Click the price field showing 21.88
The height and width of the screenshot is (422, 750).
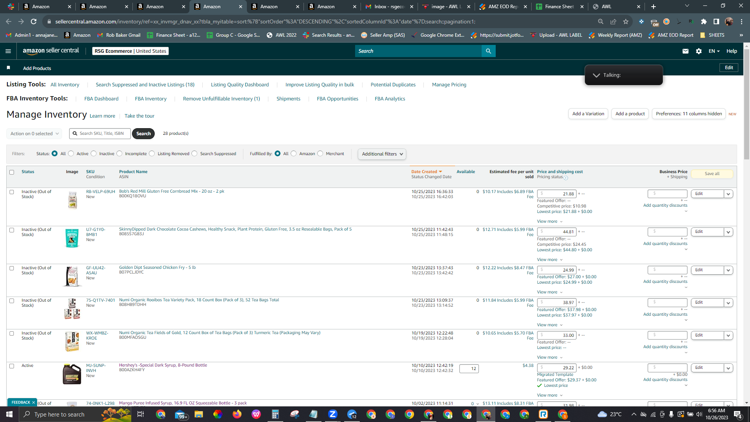[x=557, y=194]
